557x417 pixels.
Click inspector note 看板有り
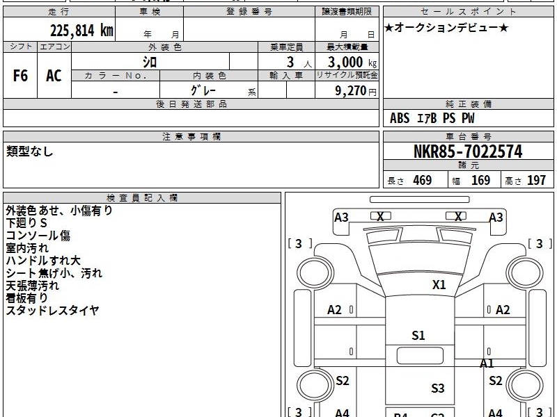point(26,297)
